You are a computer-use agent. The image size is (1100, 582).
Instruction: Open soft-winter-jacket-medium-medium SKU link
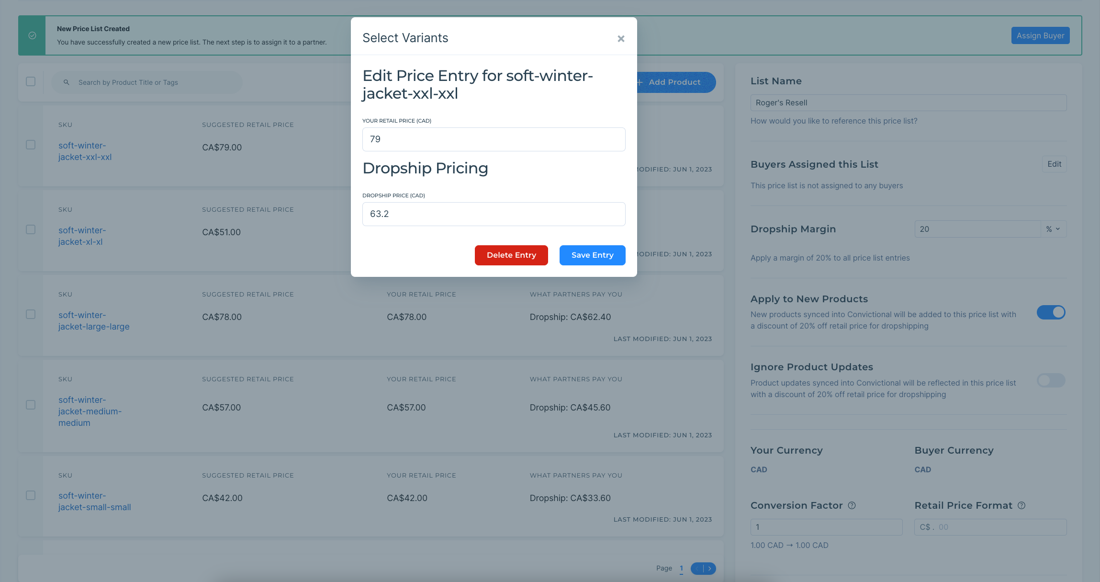coord(90,411)
